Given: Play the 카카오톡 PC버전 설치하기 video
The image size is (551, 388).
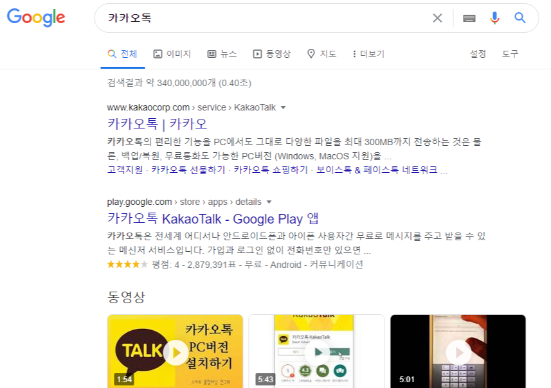Looking at the screenshot, I should [x=175, y=351].
